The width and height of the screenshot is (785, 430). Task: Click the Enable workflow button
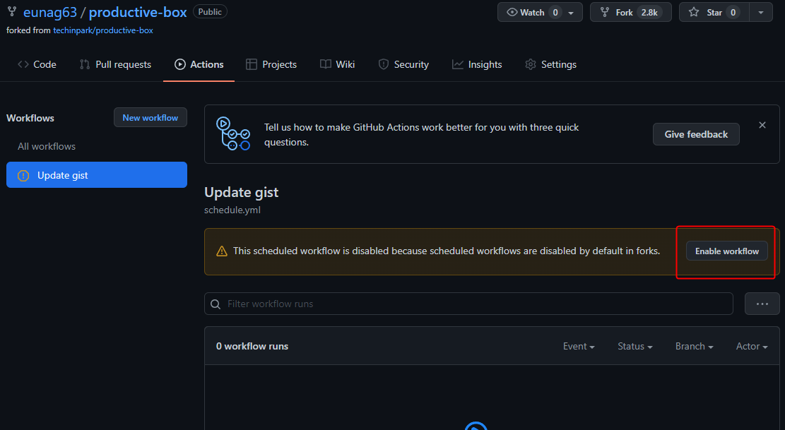click(x=727, y=251)
